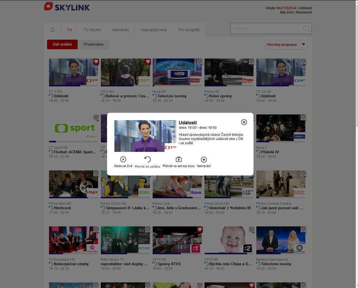This screenshot has height=288, width=358.
Task: Replay icon beside Televizní noviny
Action: (155, 96)
